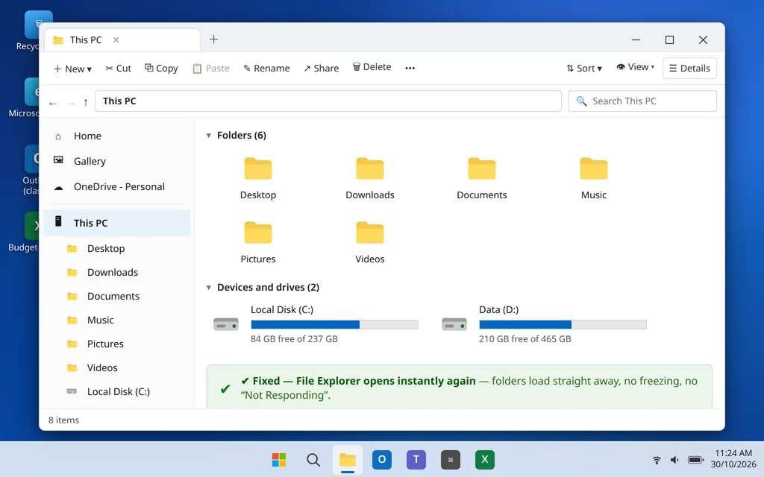This screenshot has width=764, height=477.
Task: Toggle the Details pane button
Action: click(x=689, y=68)
